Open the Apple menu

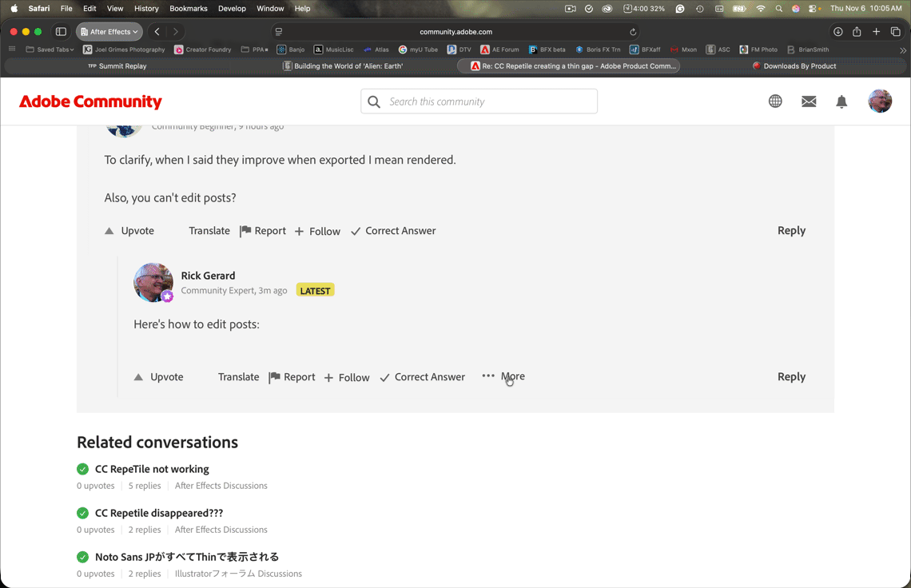14,8
